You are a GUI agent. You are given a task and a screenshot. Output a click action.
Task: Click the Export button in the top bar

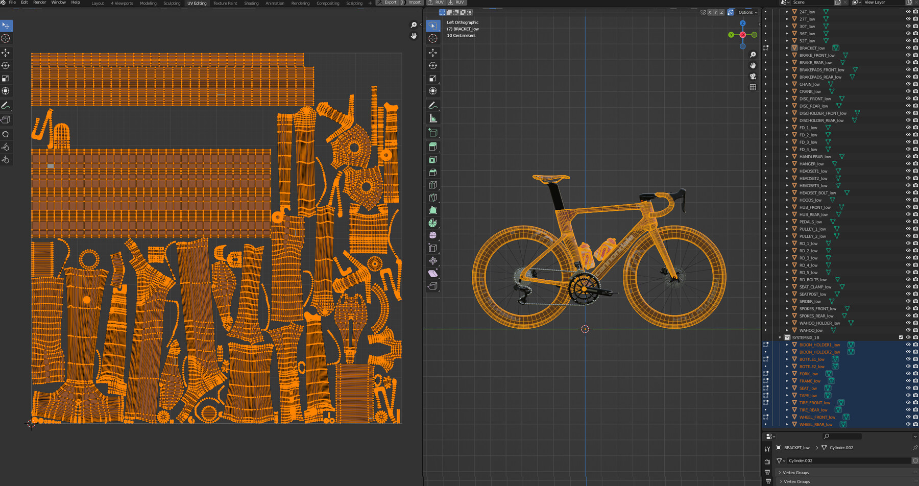(x=388, y=3)
